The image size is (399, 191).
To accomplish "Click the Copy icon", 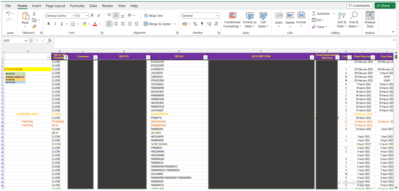I will pyautogui.click(x=34, y=20).
